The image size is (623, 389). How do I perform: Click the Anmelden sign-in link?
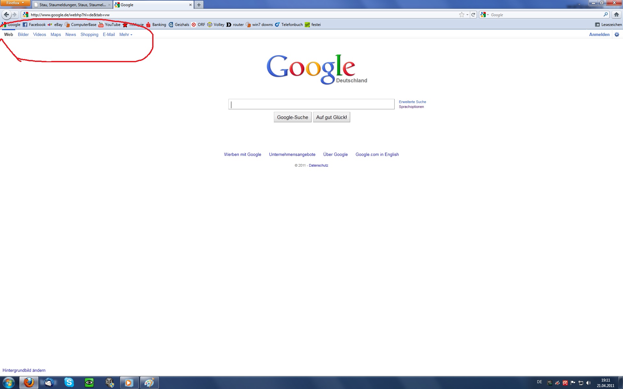pos(599,34)
